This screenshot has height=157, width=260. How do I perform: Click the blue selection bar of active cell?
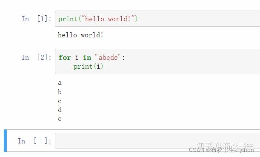pos(5,140)
